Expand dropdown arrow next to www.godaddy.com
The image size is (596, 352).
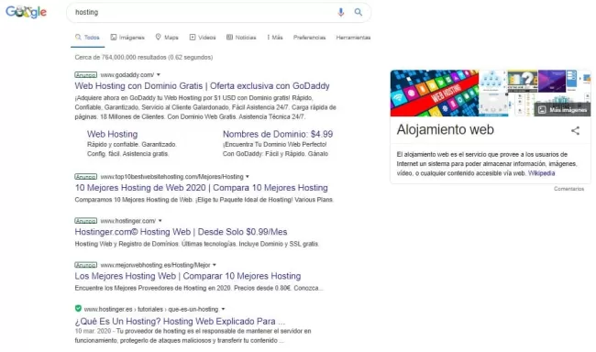pyautogui.click(x=159, y=75)
